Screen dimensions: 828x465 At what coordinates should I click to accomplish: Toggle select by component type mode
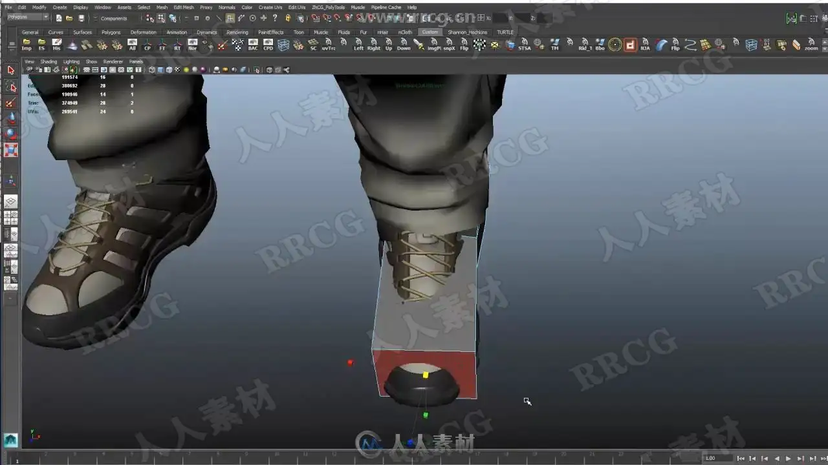(x=173, y=18)
